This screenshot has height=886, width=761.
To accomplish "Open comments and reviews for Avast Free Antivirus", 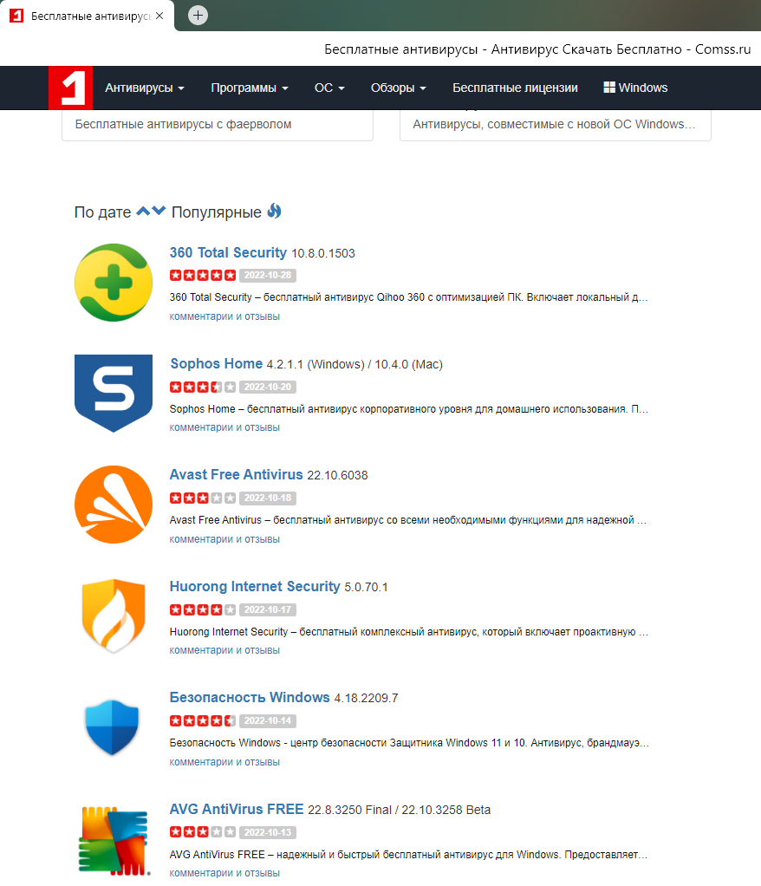I will (224, 539).
